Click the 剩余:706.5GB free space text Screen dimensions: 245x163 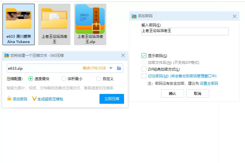click(x=94, y=68)
